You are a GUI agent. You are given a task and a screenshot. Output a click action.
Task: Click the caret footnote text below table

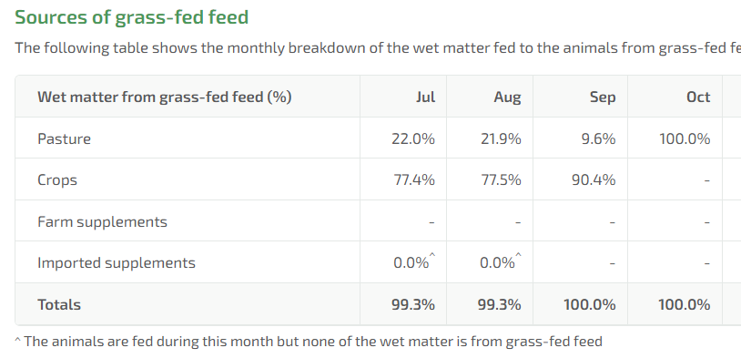click(309, 342)
